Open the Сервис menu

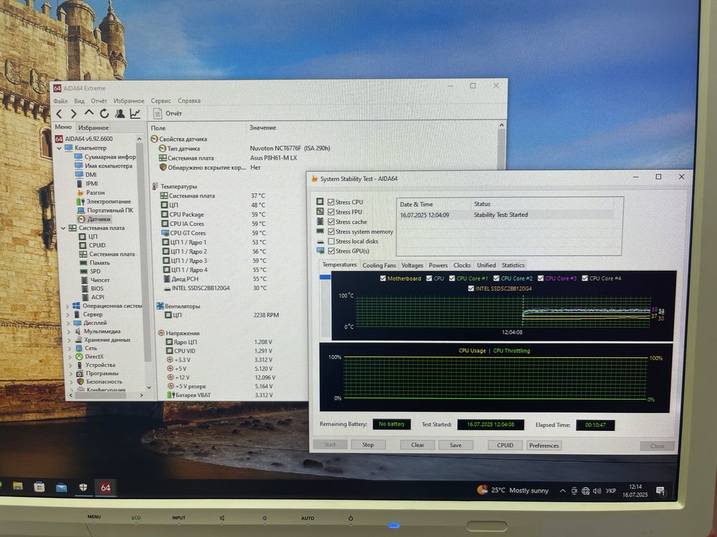coord(161,101)
